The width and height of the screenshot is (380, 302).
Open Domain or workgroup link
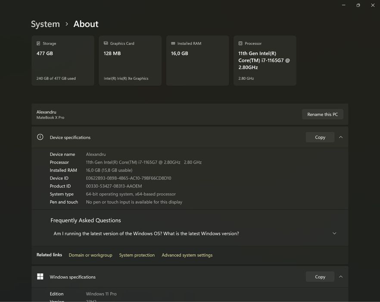point(90,255)
